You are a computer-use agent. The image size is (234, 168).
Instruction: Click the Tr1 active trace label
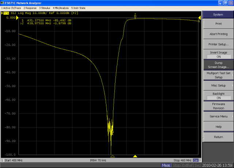tap(6, 13)
